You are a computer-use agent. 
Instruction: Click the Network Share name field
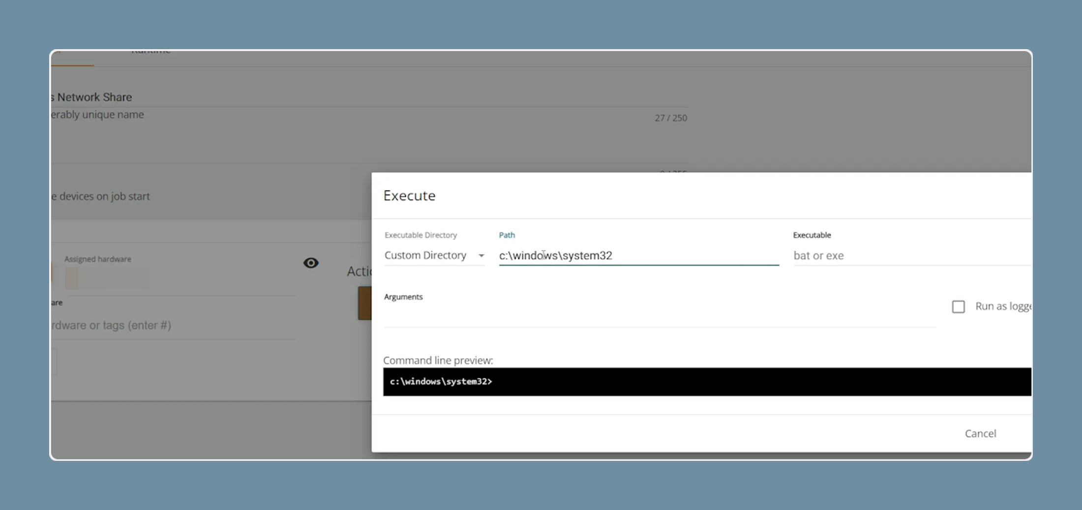click(369, 97)
